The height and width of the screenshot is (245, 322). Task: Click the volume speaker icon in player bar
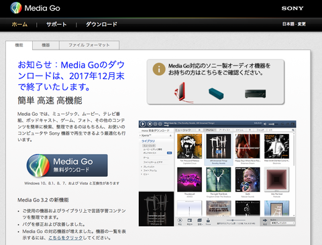pyautogui.click(x=265, y=124)
